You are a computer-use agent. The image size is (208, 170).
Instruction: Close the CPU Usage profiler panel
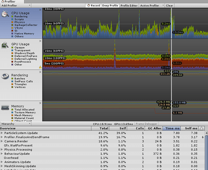pyautogui.click(x=40, y=10)
